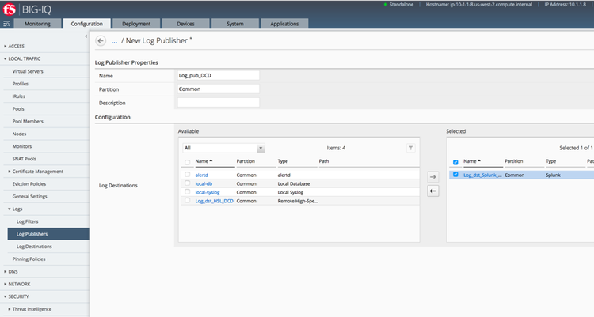Open the All filter dropdown in Available

click(223, 148)
